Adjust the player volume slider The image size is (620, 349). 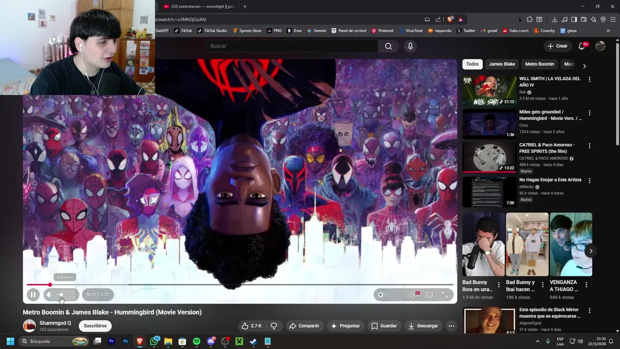click(x=65, y=294)
